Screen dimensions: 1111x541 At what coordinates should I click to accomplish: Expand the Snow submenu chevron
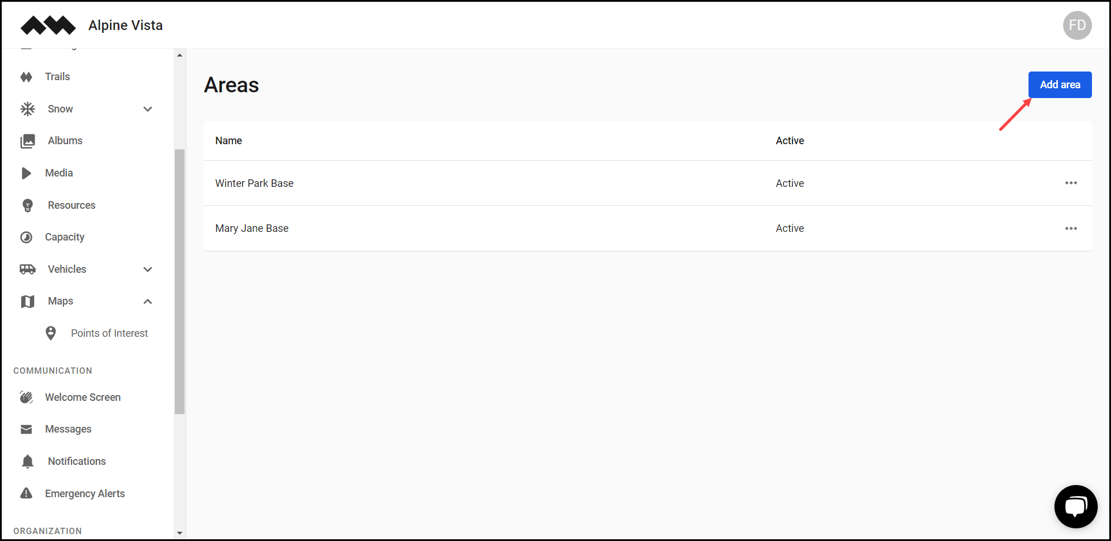pyautogui.click(x=148, y=109)
